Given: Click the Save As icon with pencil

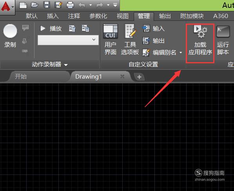Looking at the screenshot, I should 58,5.
